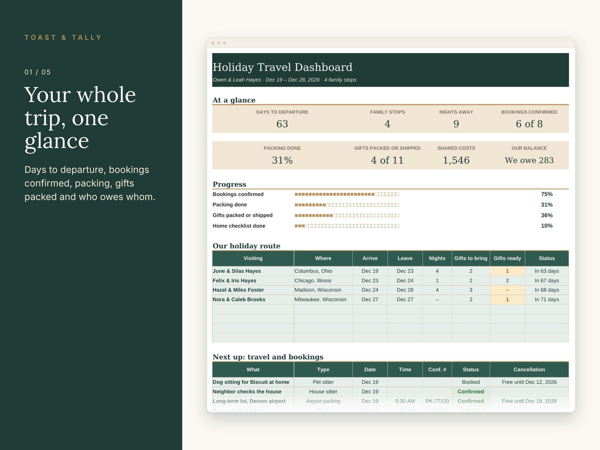Click the Cancellation column header

coord(529,369)
